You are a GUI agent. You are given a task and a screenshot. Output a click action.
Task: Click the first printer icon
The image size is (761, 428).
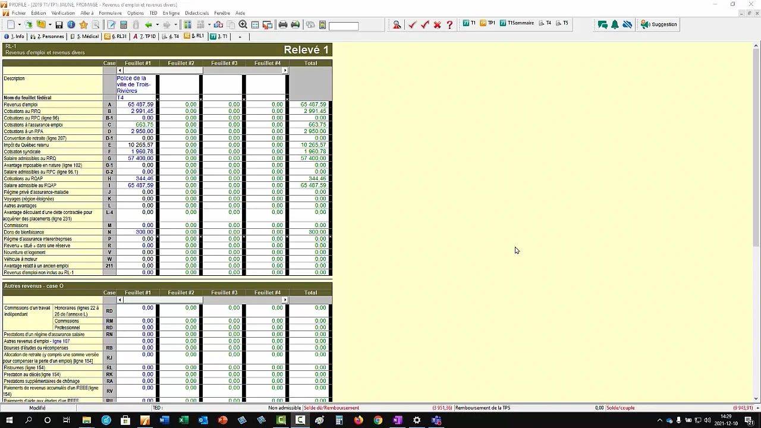[x=283, y=25]
